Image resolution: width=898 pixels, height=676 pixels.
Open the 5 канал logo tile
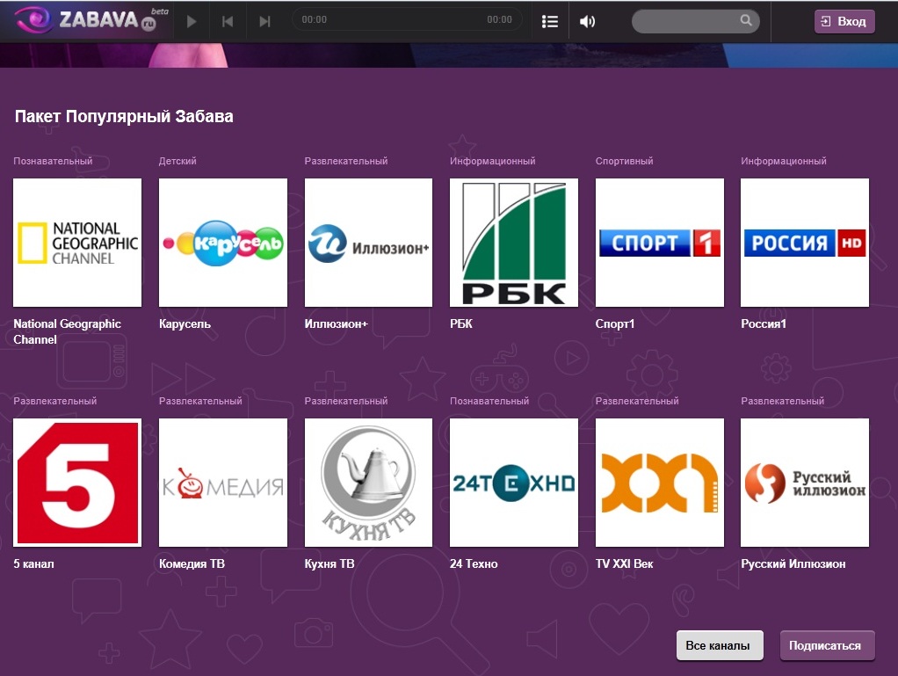tap(77, 483)
